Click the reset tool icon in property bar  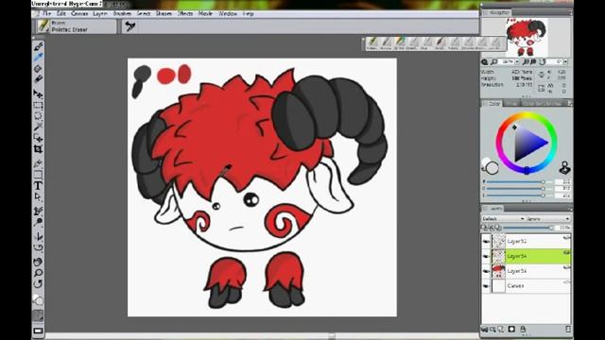click(x=130, y=26)
